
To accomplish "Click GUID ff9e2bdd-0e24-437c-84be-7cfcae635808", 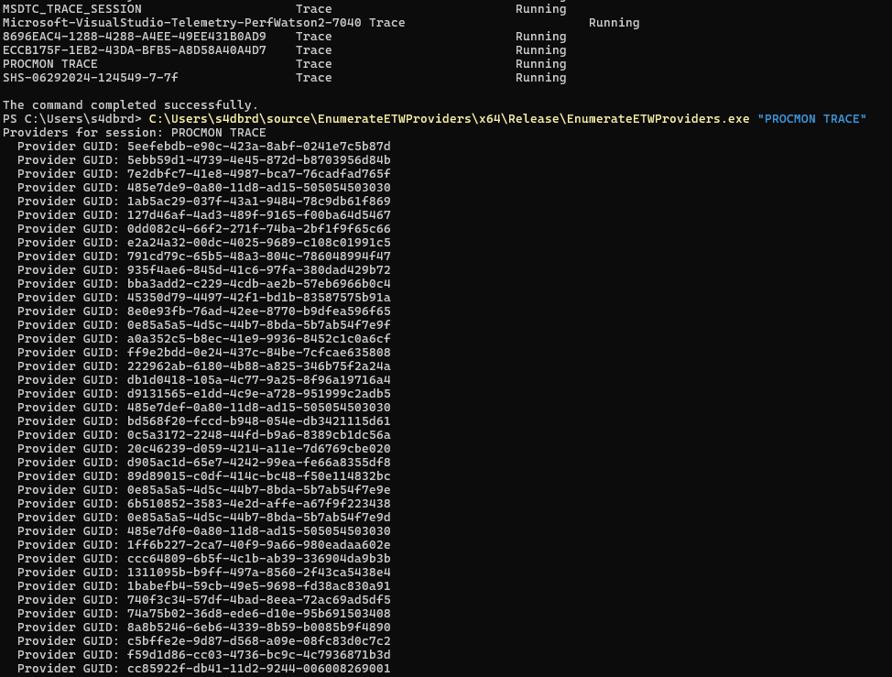I will pyautogui.click(x=259, y=352).
